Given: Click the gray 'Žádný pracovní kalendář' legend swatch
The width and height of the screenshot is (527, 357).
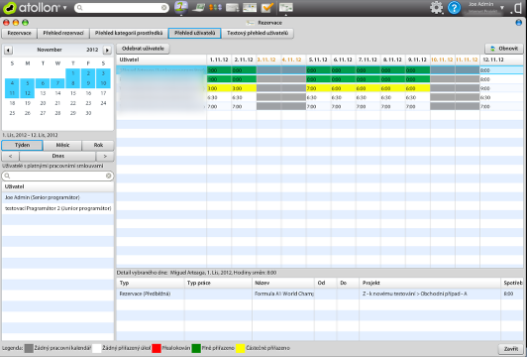Looking at the screenshot, I should click(x=29, y=348).
